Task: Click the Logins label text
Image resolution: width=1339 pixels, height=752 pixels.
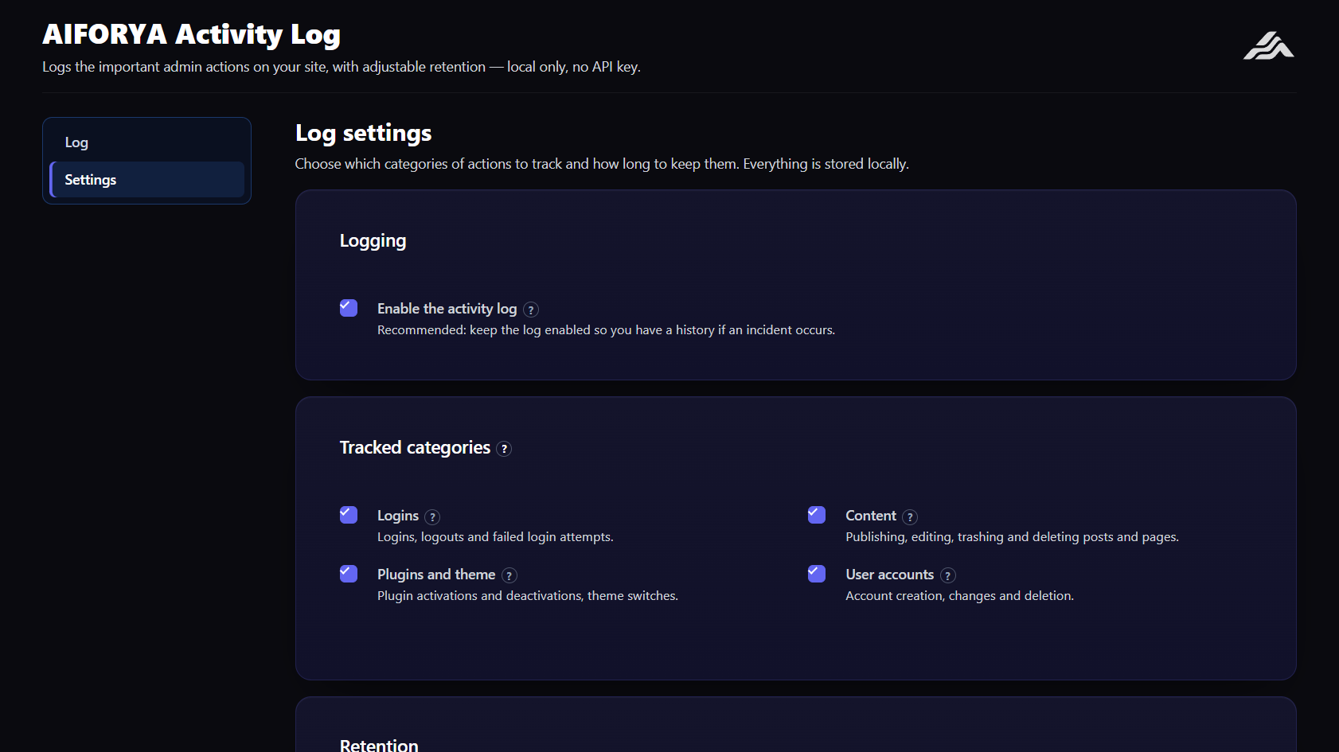Action: [398, 516]
